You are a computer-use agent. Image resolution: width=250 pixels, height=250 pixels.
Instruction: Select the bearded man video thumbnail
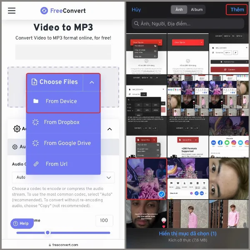pyautogui.click(x=147, y=214)
